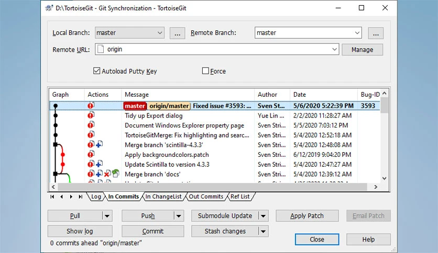Viewport: 438px width, 253px height.
Task: Switch to the In ChangeList tab
Action: pyautogui.click(x=163, y=197)
